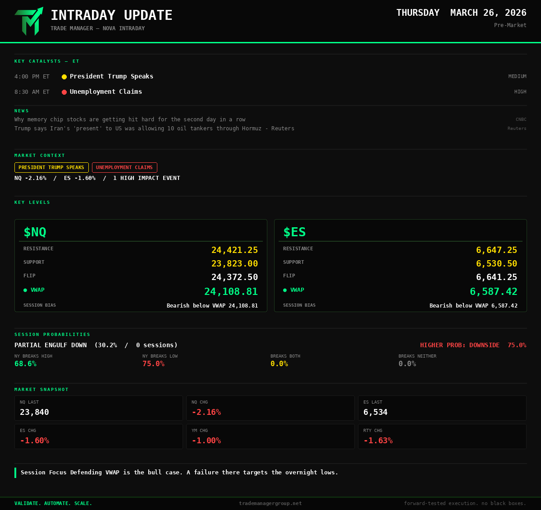Screen dimensions: 541x510
Task: Click the MEDIUM impact label
Action: [x=518, y=77]
